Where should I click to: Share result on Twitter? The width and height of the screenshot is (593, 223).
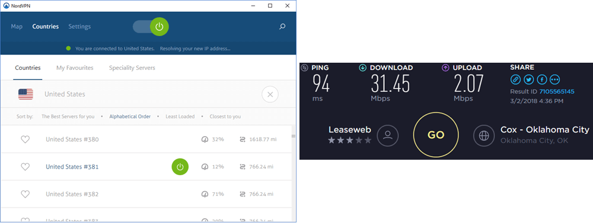coord(529,80)
